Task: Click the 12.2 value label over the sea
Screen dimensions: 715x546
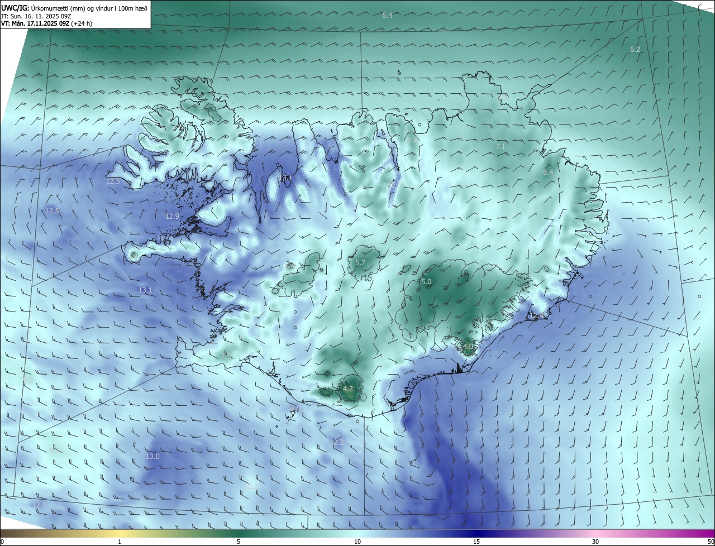Action: (337, 442)
